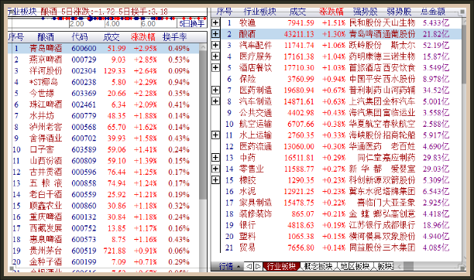Sort by the 换手率 column header
474x280 pixels.
[x=175, y=37]
